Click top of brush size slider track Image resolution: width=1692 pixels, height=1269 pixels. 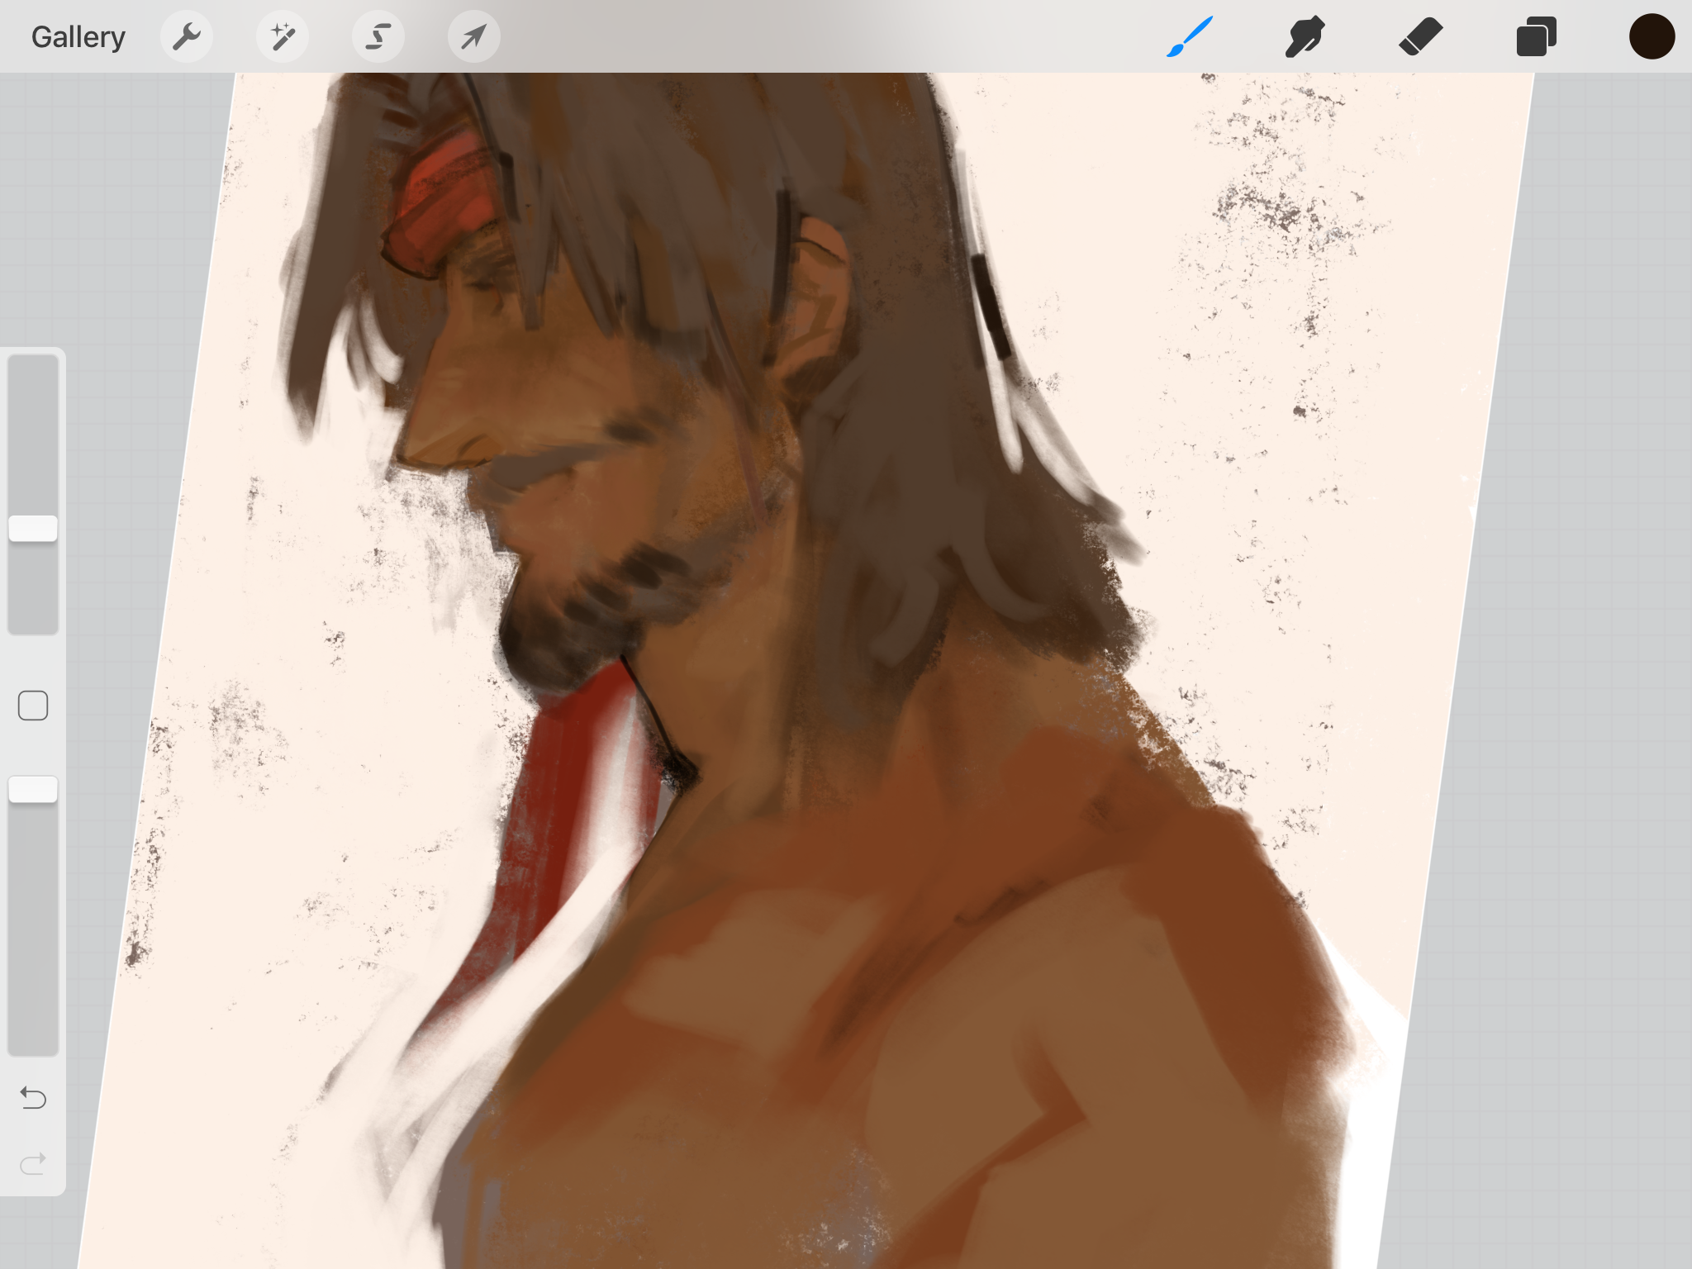click(33, 372)
